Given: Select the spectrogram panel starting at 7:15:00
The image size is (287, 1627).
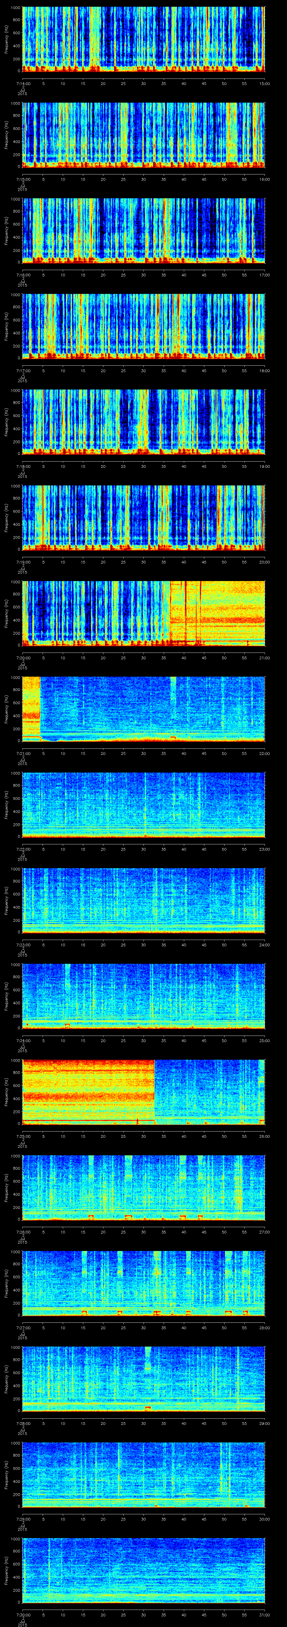Looking at the screenshot, I should pyautogui.click(x=144, y=135).
